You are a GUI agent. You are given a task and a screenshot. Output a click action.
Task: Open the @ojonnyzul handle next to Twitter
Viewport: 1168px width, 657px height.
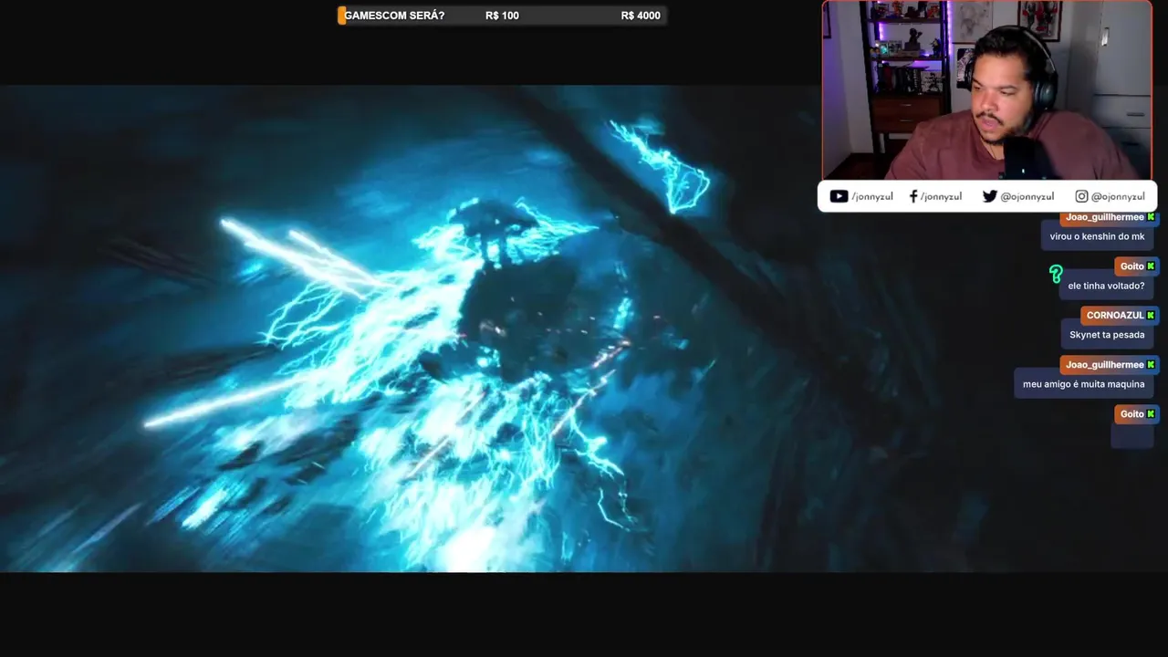1027,196
